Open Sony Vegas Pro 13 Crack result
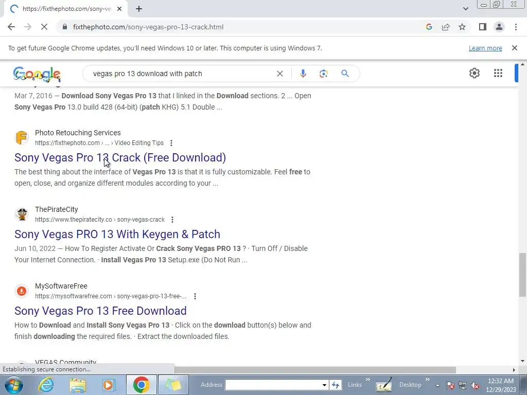Screen dimensions: 527x395 [120, 157]
